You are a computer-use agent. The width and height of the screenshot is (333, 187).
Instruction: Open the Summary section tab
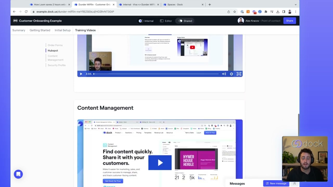(19, 30)
